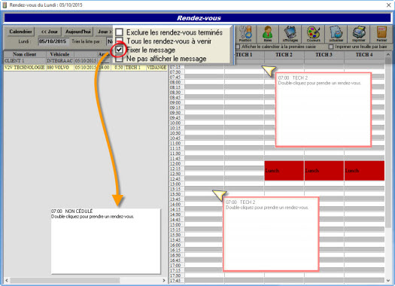Viewport: 395px width, 286px height.
Task: Click the red Lunch block under TECH 3
Action: (x=324, y=171)
